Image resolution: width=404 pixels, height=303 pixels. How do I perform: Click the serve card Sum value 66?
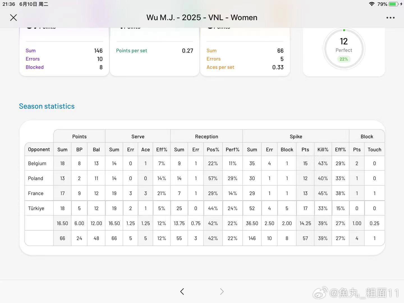coord(280,51)
